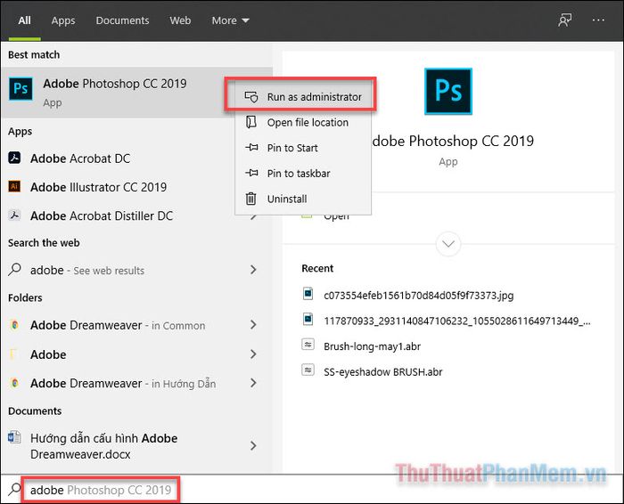Open Adobe Dreamweaver in Hướng Dẫn folder
This screenshot has width=624, height=504.
(x=136, y=383)
